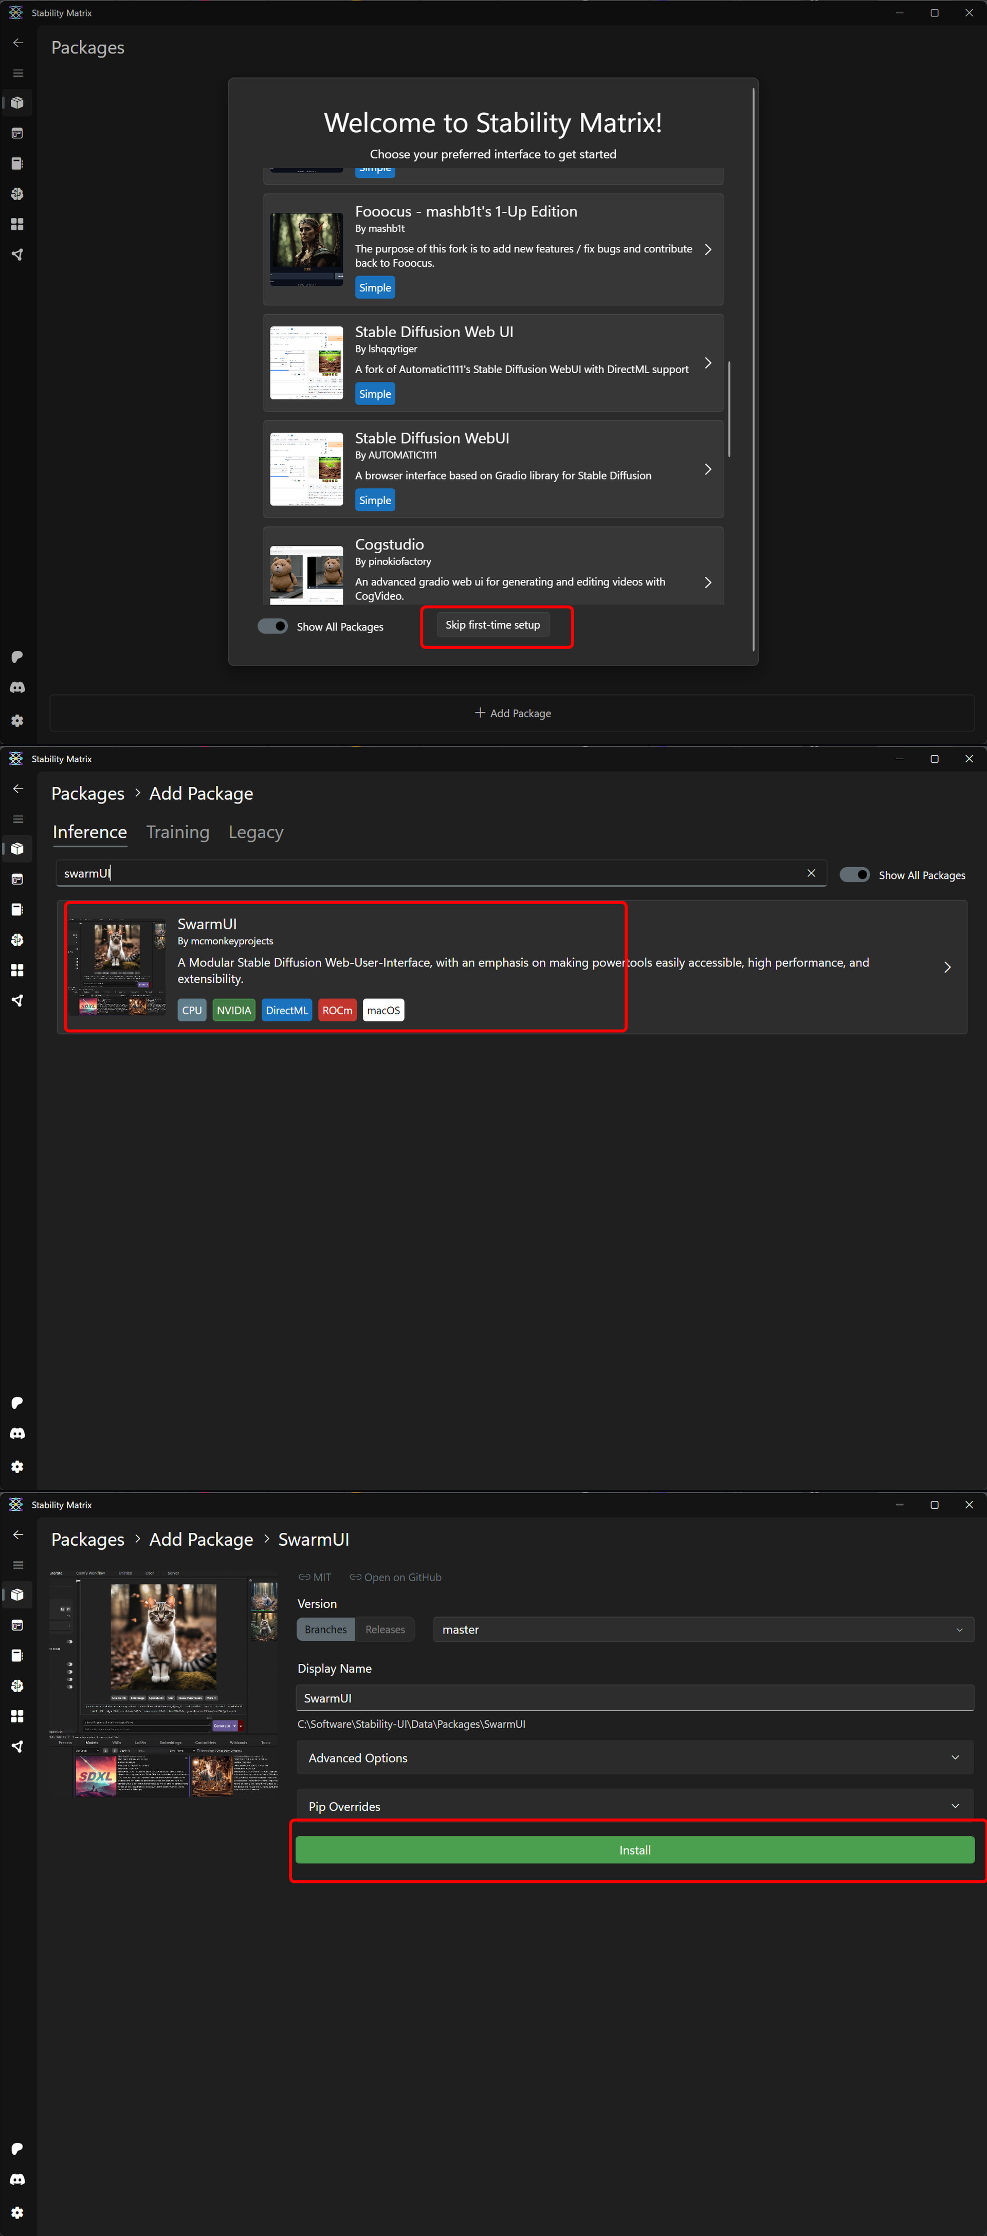Toggle Show All Packages in the welcome dialog

pyautogui.click(x=272, y=626)
